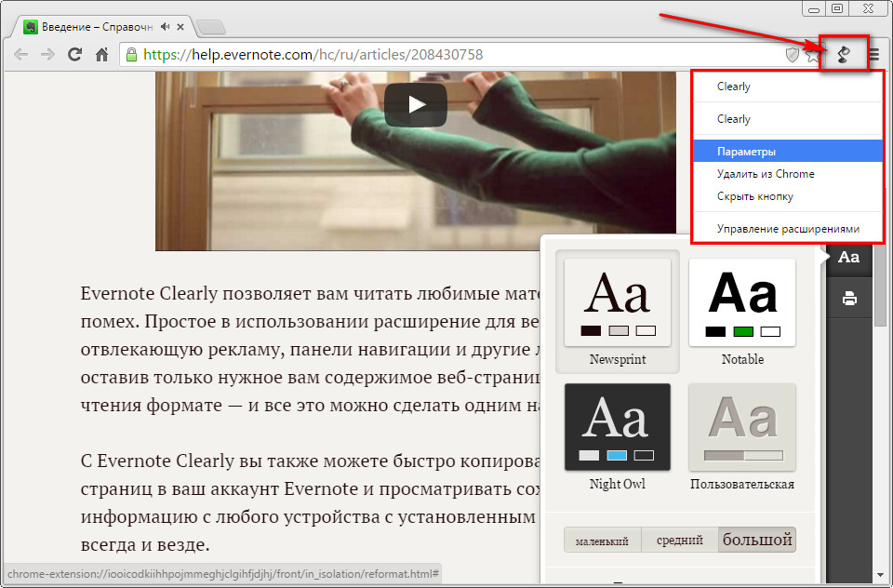Reload the page
This screenshot has width=893, height=588.
coord(74,55)
